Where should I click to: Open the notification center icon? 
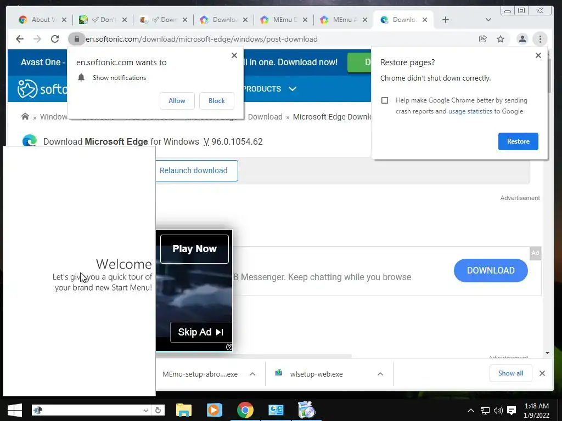512,411
